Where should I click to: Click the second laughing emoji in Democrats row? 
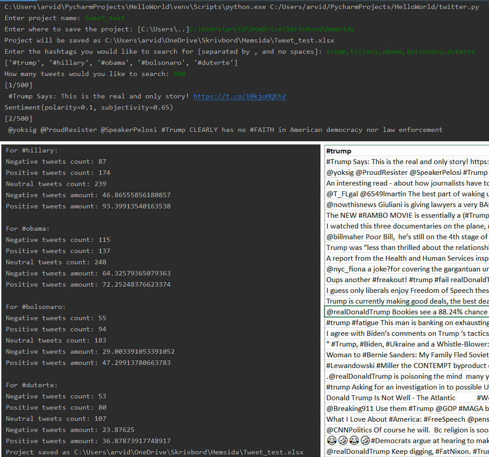pyautogui.click(x=354, y=440)
